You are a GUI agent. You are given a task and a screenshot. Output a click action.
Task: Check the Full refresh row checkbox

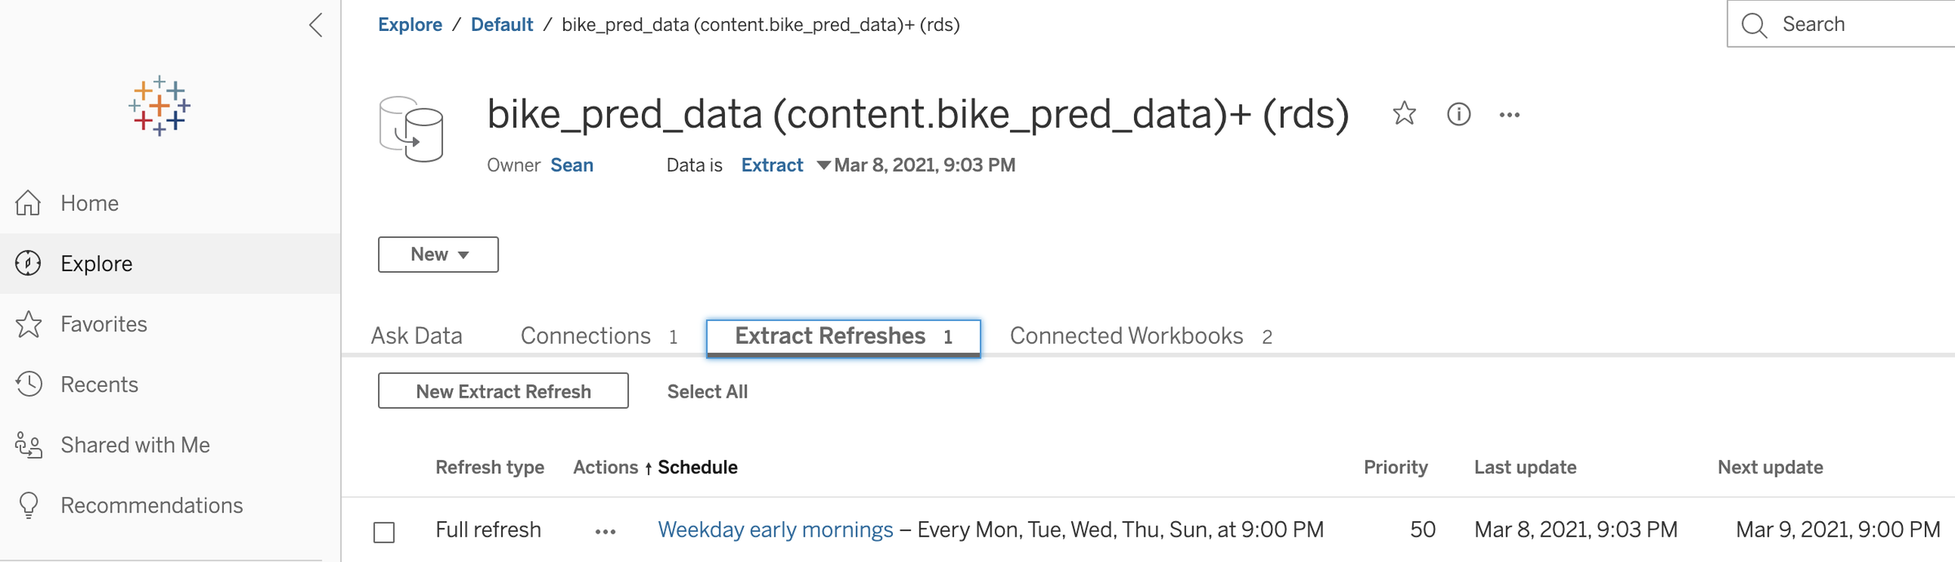[384, 532]
